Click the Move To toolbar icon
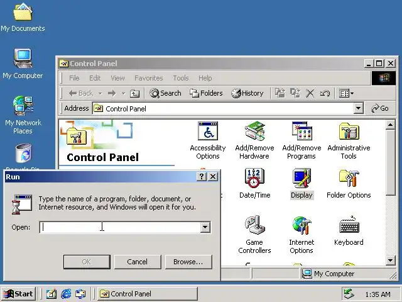Screen dimensions: 402x302 coord(280,93)
